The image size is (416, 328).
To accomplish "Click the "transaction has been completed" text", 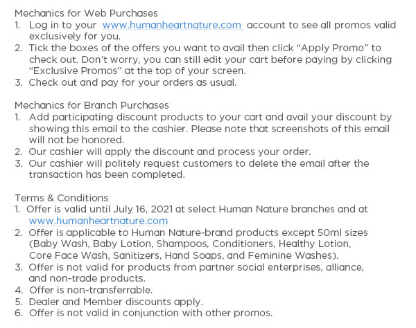I will tap(107, 174).
